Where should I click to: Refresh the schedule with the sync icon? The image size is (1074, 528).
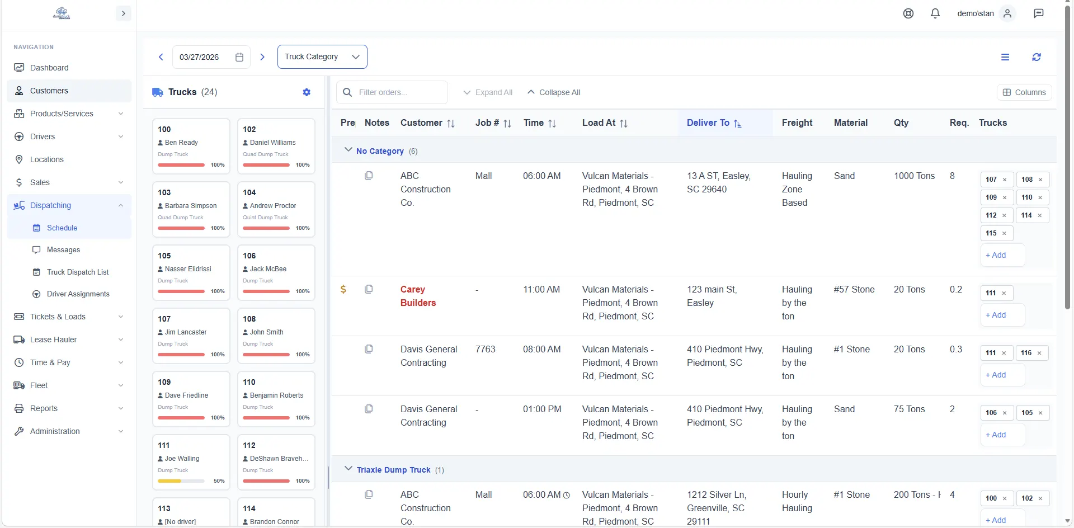click(1037, 57)
